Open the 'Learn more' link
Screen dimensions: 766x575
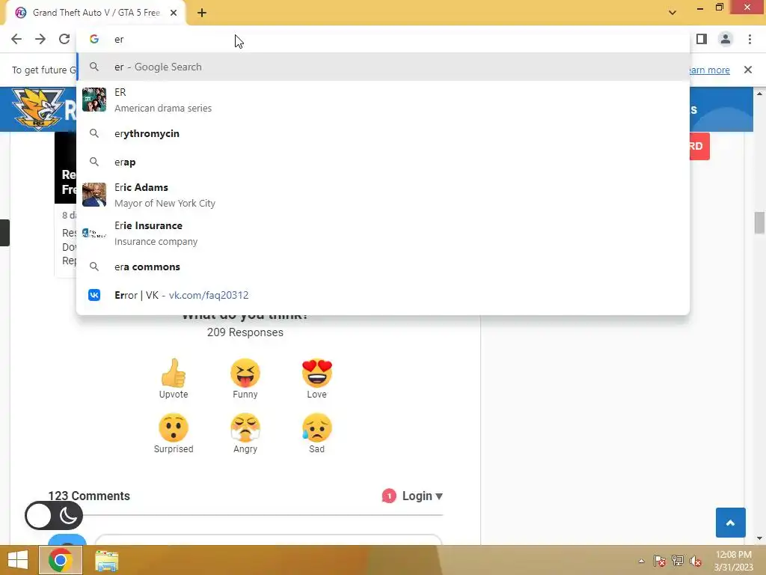click(710, 70)
